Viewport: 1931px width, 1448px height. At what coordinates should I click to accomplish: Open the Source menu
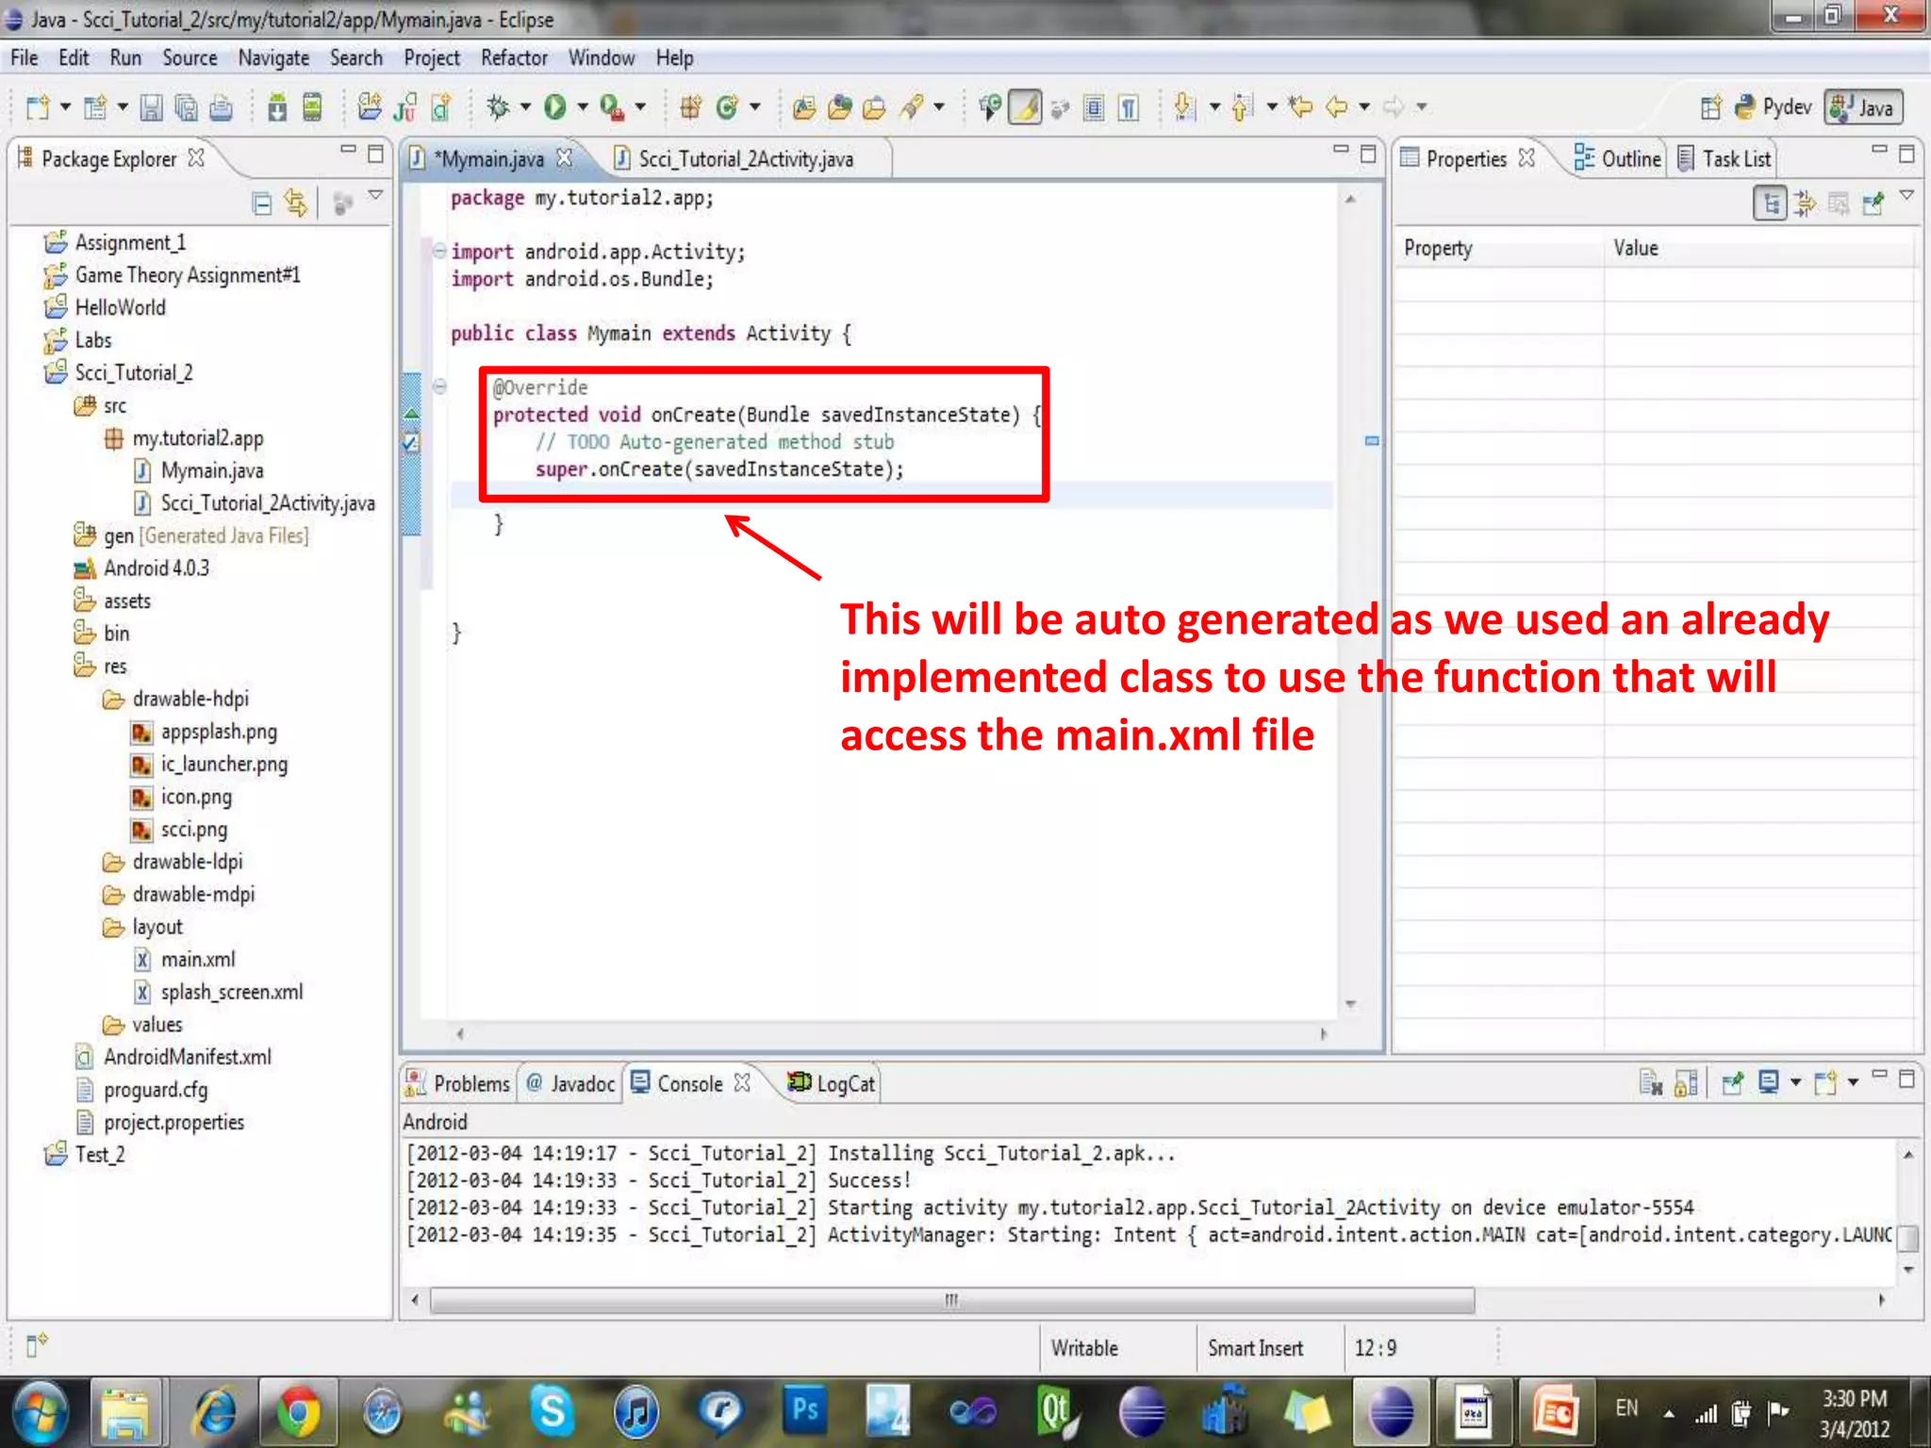click(190, 58)
